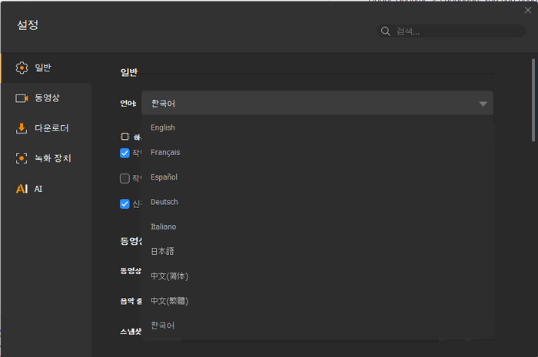Viewport: 538px width, 357px height.
Task: Select 日本語 language option
Action: pyautogui.click(x=162, y=251)
